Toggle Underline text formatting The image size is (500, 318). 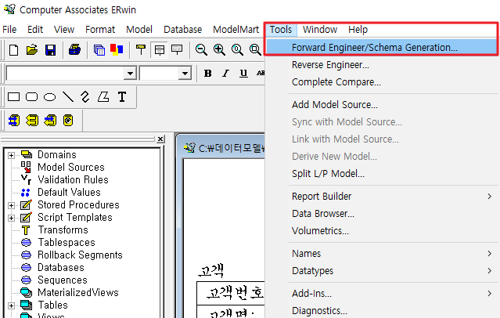tap(243, 74)
